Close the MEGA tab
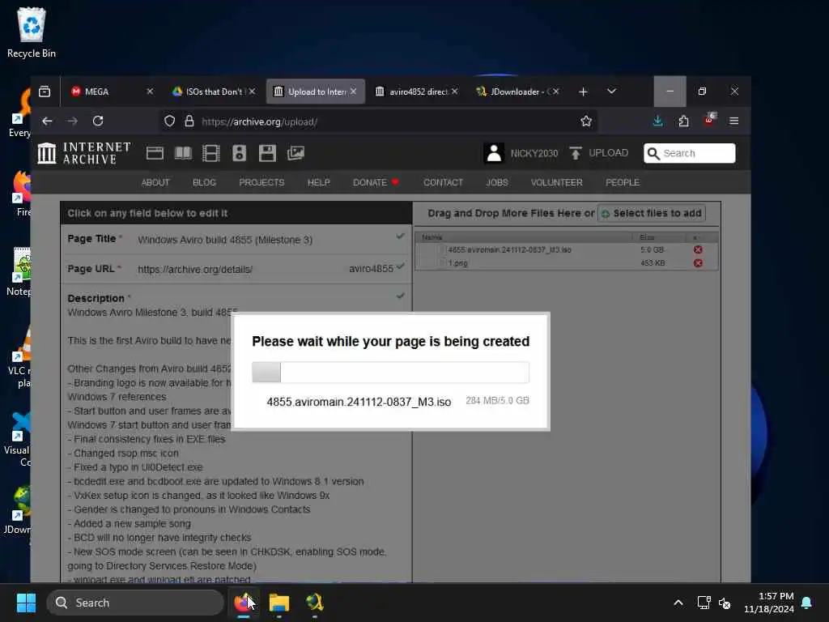This screenshot has height=622, width=829. (x=150, y=92)
